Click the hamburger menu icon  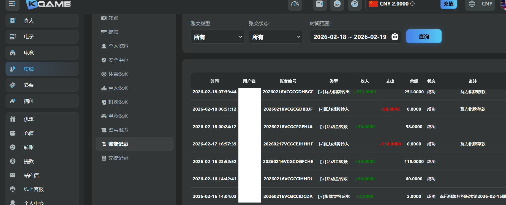click(x=12, y=4)
